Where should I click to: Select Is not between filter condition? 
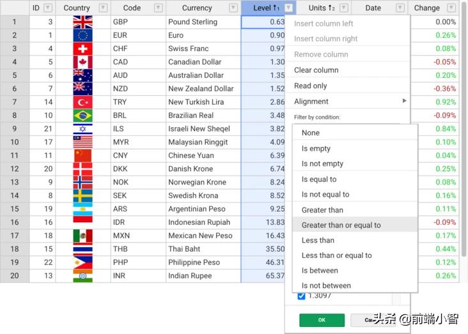click(x=355, y=285)
